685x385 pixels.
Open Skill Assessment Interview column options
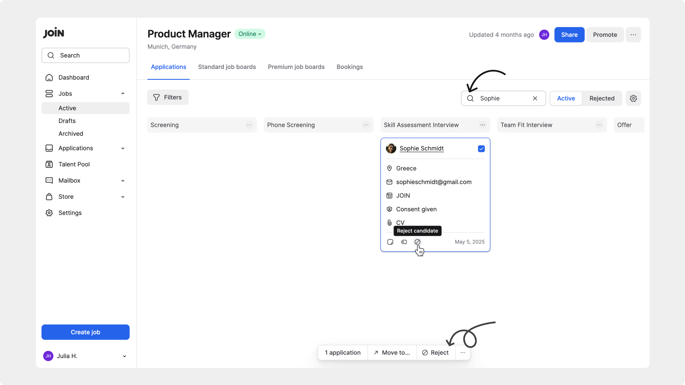point(482,125)
